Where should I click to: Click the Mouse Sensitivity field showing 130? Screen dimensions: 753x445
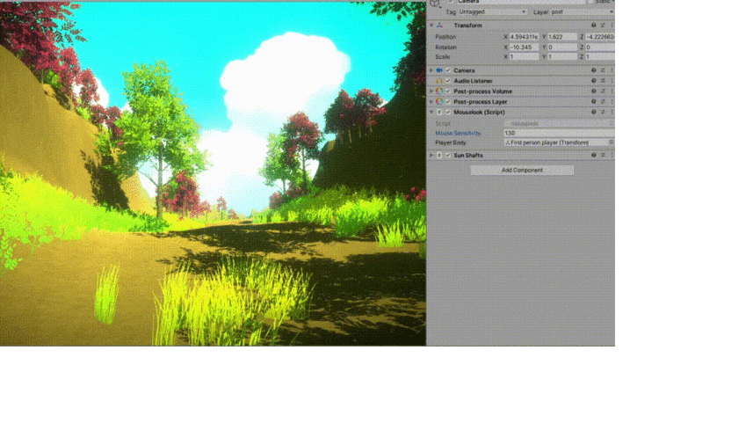coord(559,133)
